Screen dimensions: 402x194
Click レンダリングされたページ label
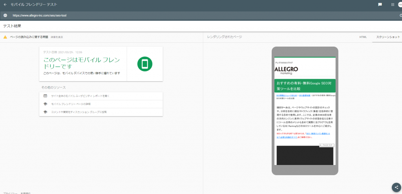tap(224, 37)
